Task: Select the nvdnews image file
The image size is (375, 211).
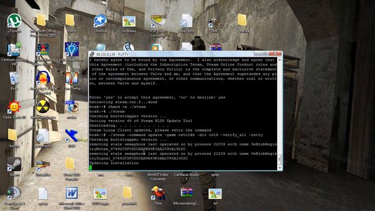Action: coord(129,22)
